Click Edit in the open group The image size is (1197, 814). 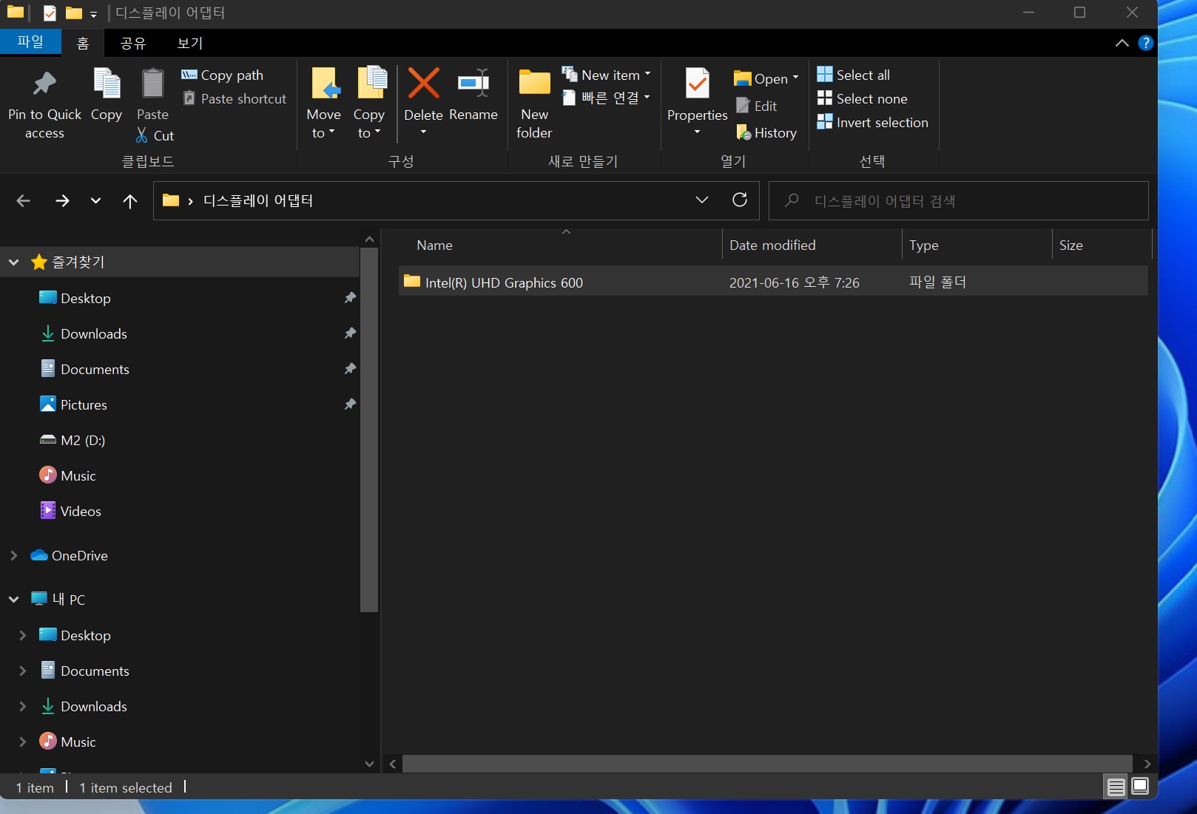[756, 106]
